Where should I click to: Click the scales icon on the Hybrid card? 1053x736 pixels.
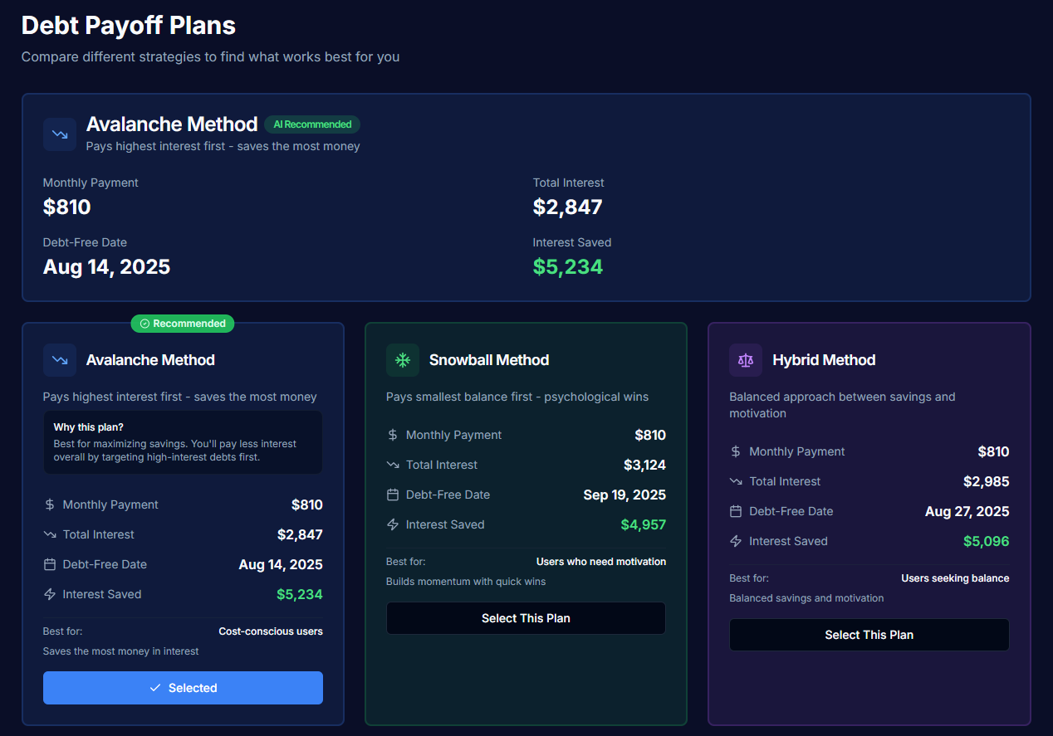pyautogui.click(x=745, y=359)
